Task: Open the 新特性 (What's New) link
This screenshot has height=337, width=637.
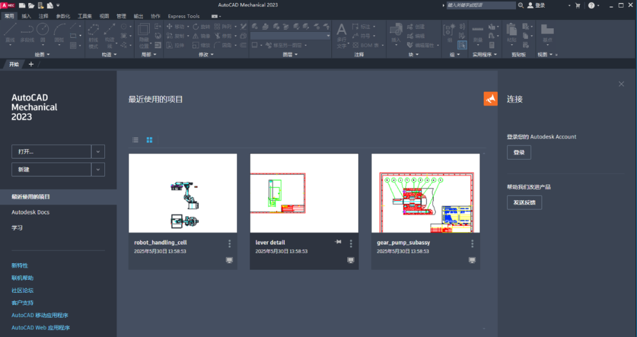Action: tap(19, 266)
